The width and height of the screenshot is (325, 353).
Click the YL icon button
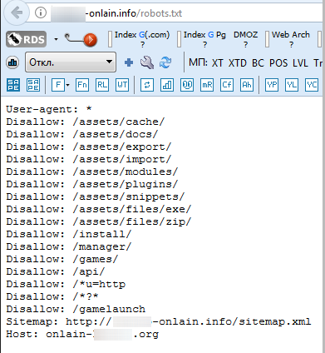[x=292, y=85]
